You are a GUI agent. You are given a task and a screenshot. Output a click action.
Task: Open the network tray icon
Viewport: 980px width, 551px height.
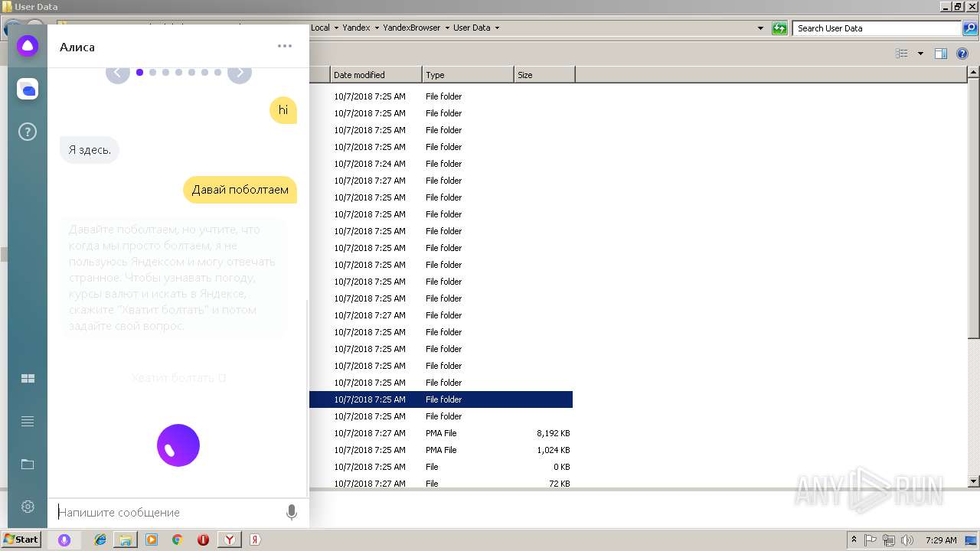pyautogui.click(x=889, y=540)
